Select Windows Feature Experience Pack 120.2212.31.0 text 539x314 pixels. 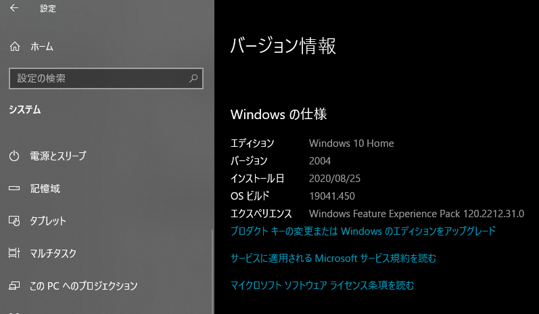pos(417,214)
